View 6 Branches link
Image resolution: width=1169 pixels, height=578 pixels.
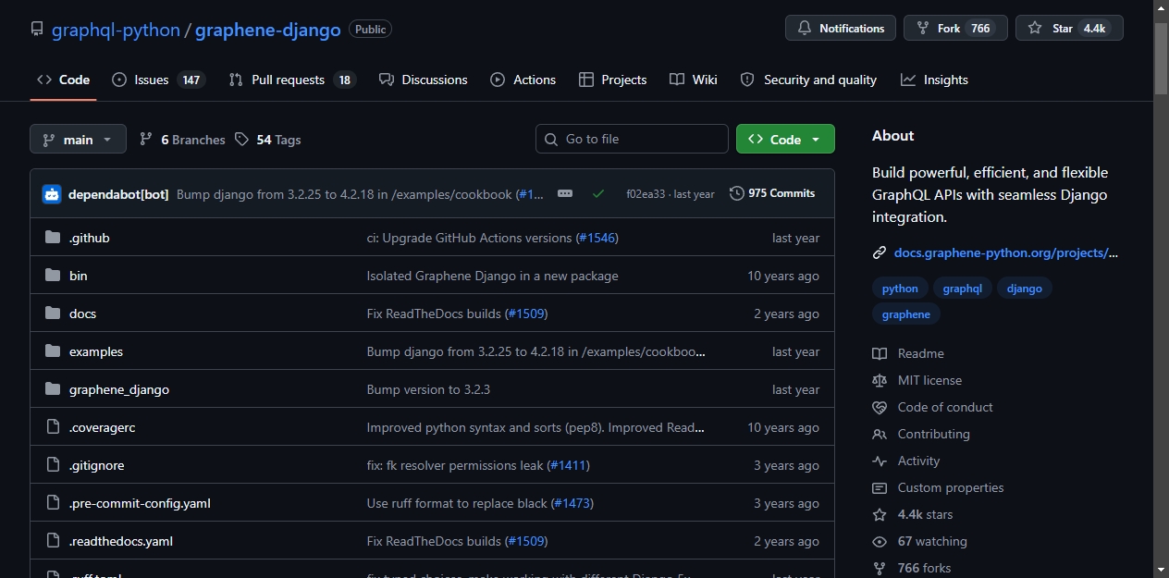[x=182, y=140]
